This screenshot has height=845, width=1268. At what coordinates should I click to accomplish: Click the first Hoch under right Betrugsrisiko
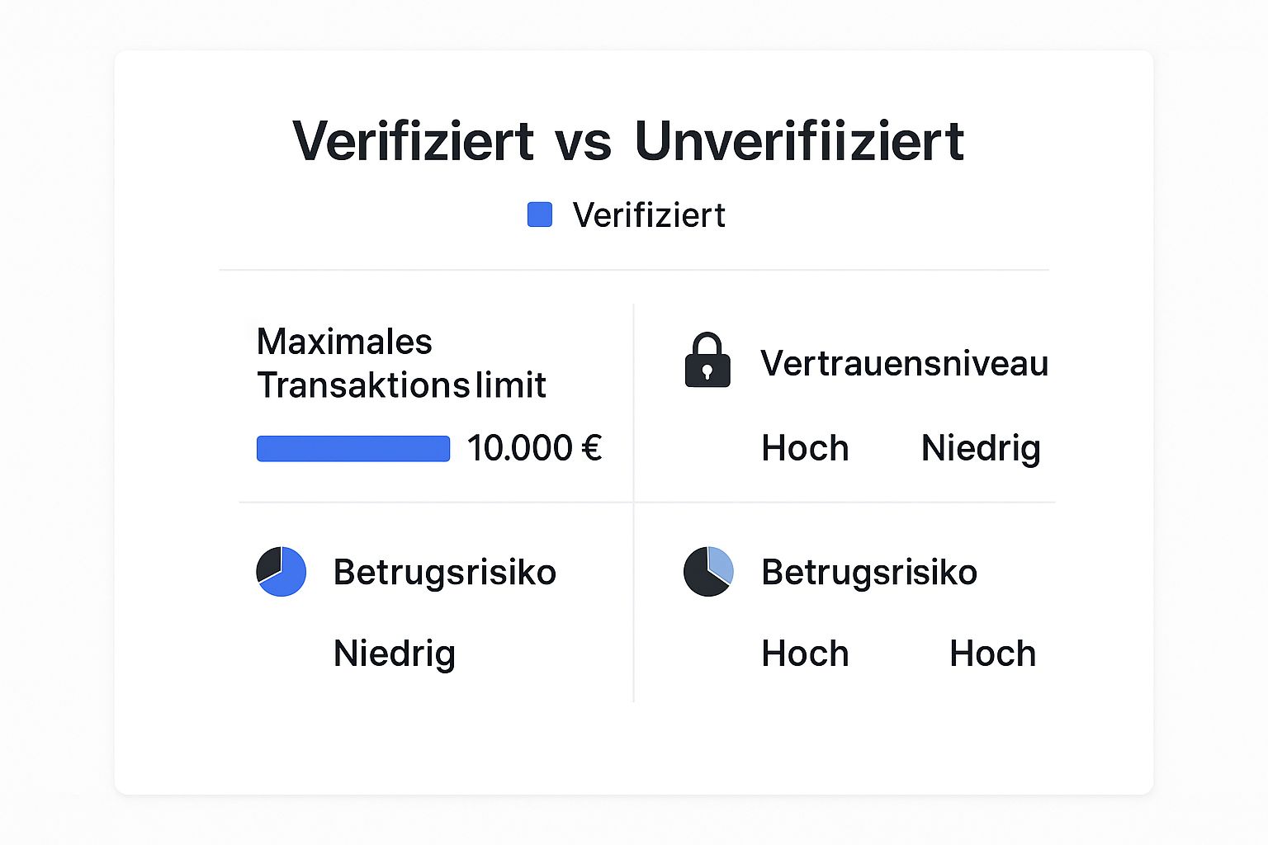[805, 654]
